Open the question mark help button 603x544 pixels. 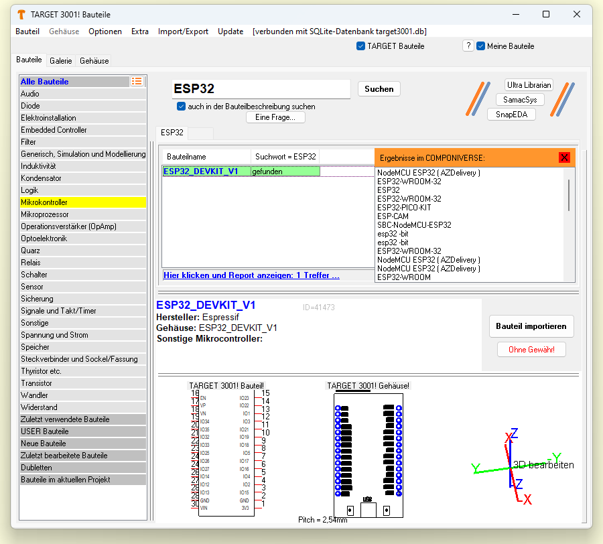(468, 46)
